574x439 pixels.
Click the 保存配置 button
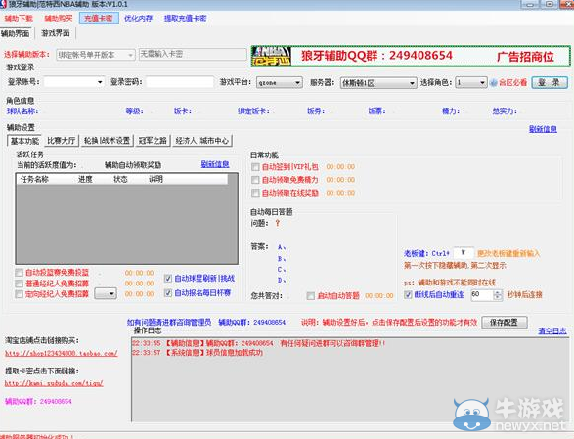(x=504, y=323)
